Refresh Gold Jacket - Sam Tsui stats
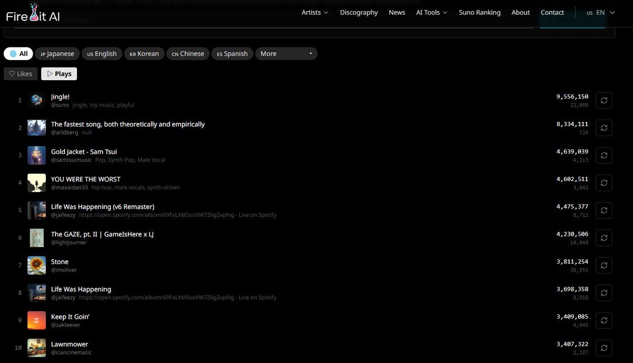This screenshot has width=633, height=363. click(x=604, y=155)
